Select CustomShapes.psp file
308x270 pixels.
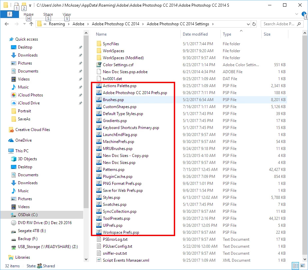click(x=120, y=107)
